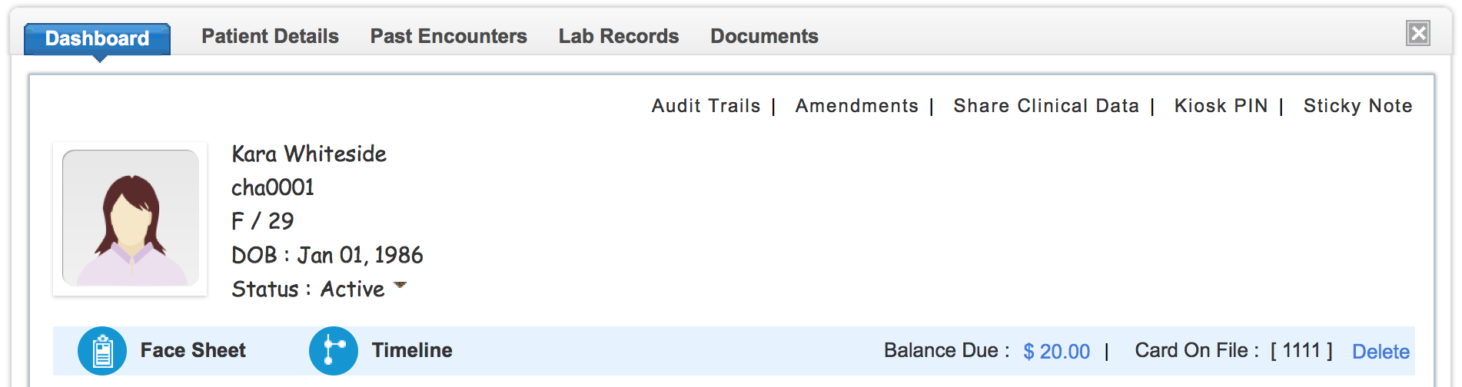This screenshot has width=1462, height=387.
Task: Open the Patient Details tab
Action: click(x=270, y=36)
